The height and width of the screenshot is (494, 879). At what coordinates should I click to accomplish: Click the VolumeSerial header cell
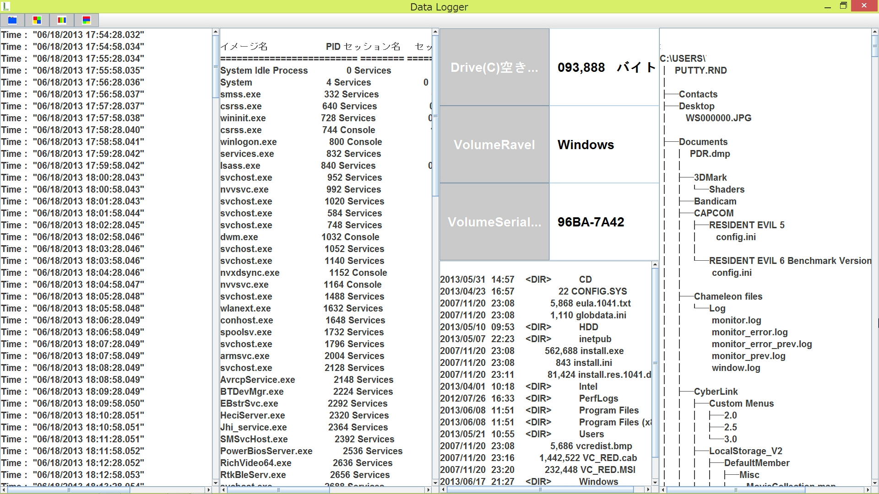tap(494, 222)
